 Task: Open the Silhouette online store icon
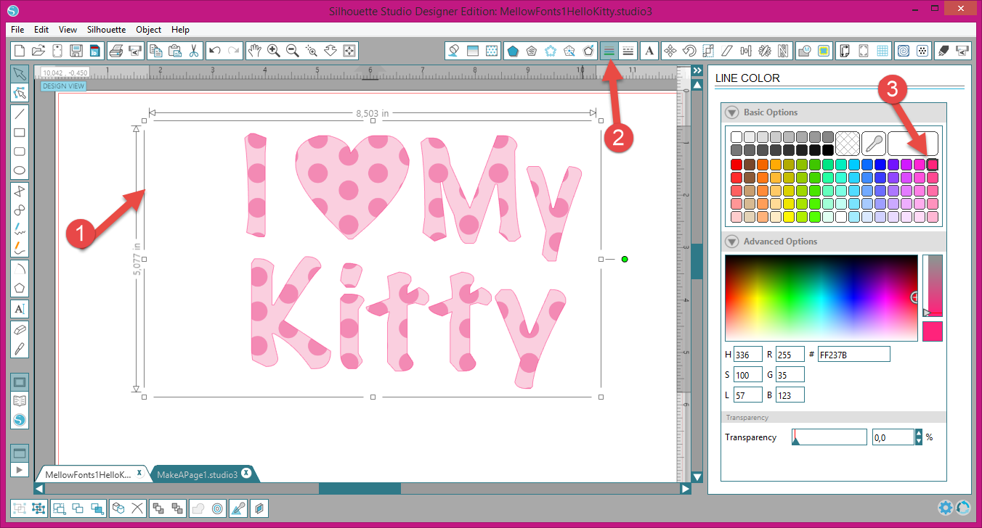coord(20,420)
